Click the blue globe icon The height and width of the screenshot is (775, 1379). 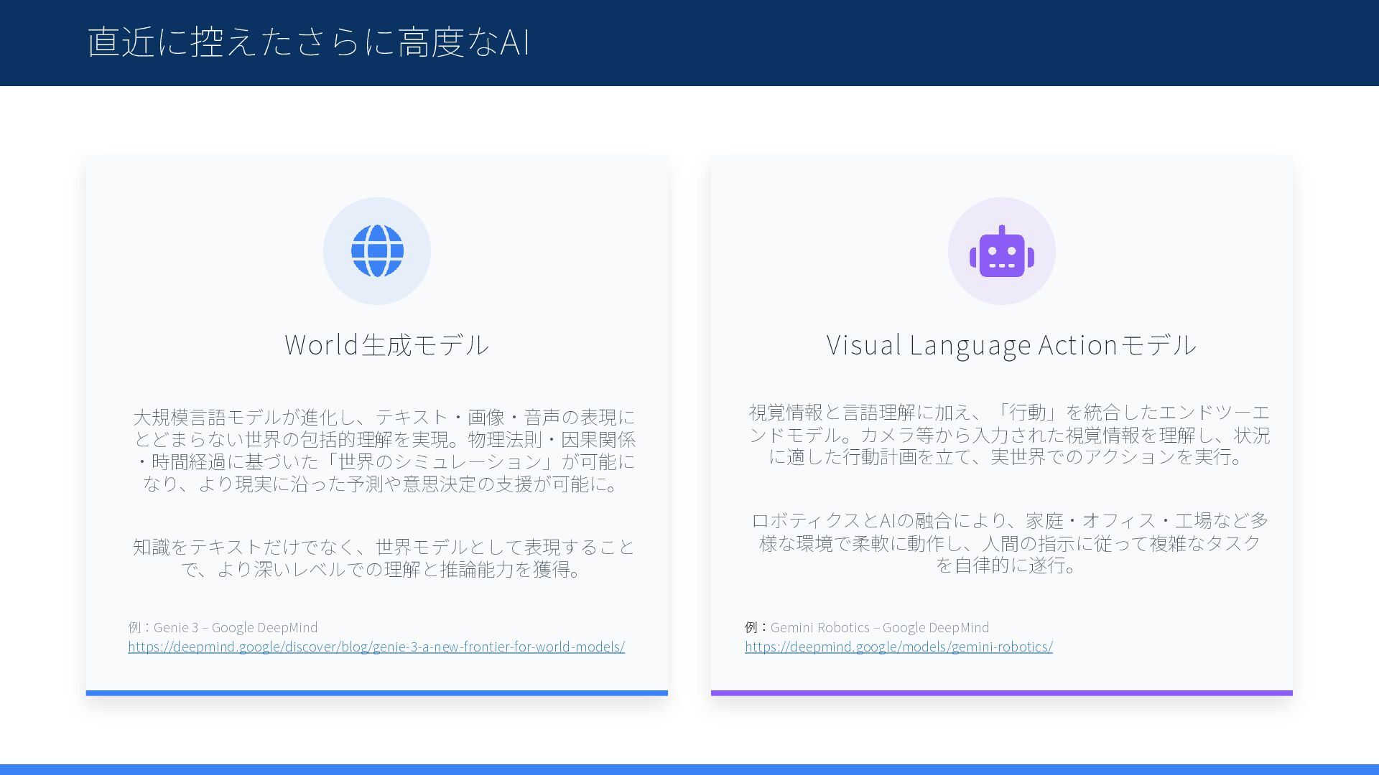376,251
